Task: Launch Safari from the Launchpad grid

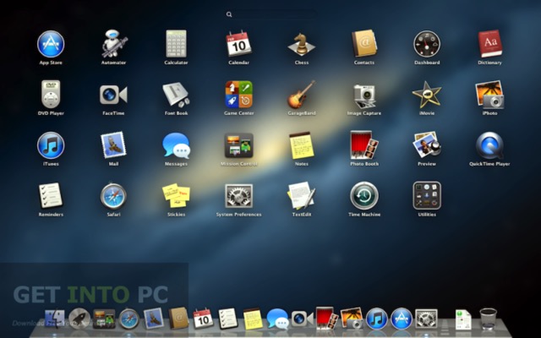Action: pos(113,196)
